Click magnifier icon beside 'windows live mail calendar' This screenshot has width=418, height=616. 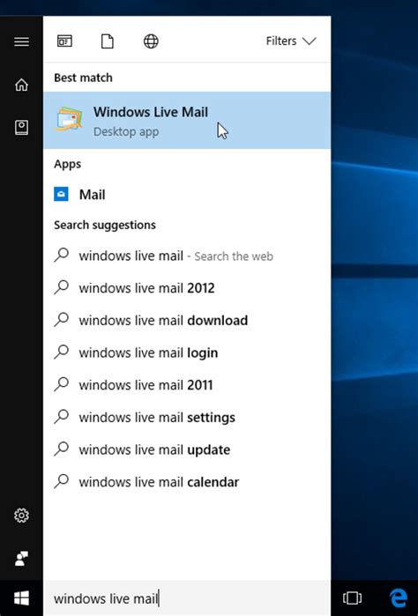coord(62,481)
